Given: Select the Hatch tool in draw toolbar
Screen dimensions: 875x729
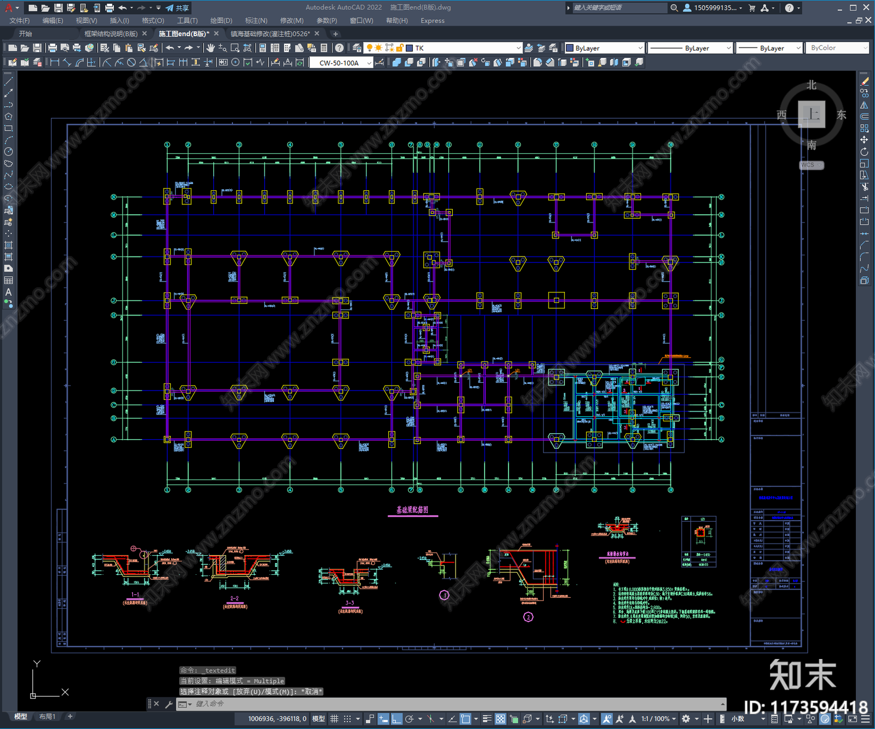Looking at the screenshot, I should 8,245.
